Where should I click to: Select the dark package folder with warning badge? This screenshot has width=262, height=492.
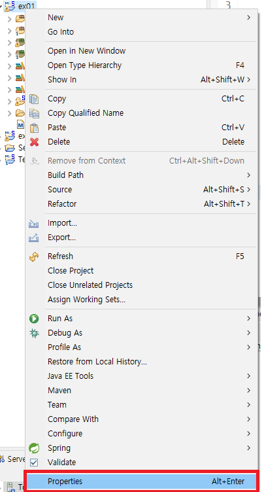coord(20,42)
